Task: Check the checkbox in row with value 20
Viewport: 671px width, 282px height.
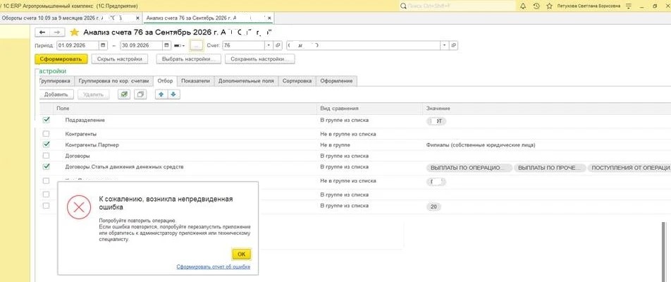Action: coord(47,206)
